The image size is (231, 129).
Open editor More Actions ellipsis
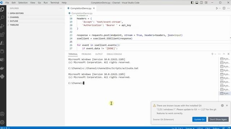click(228, 8)
